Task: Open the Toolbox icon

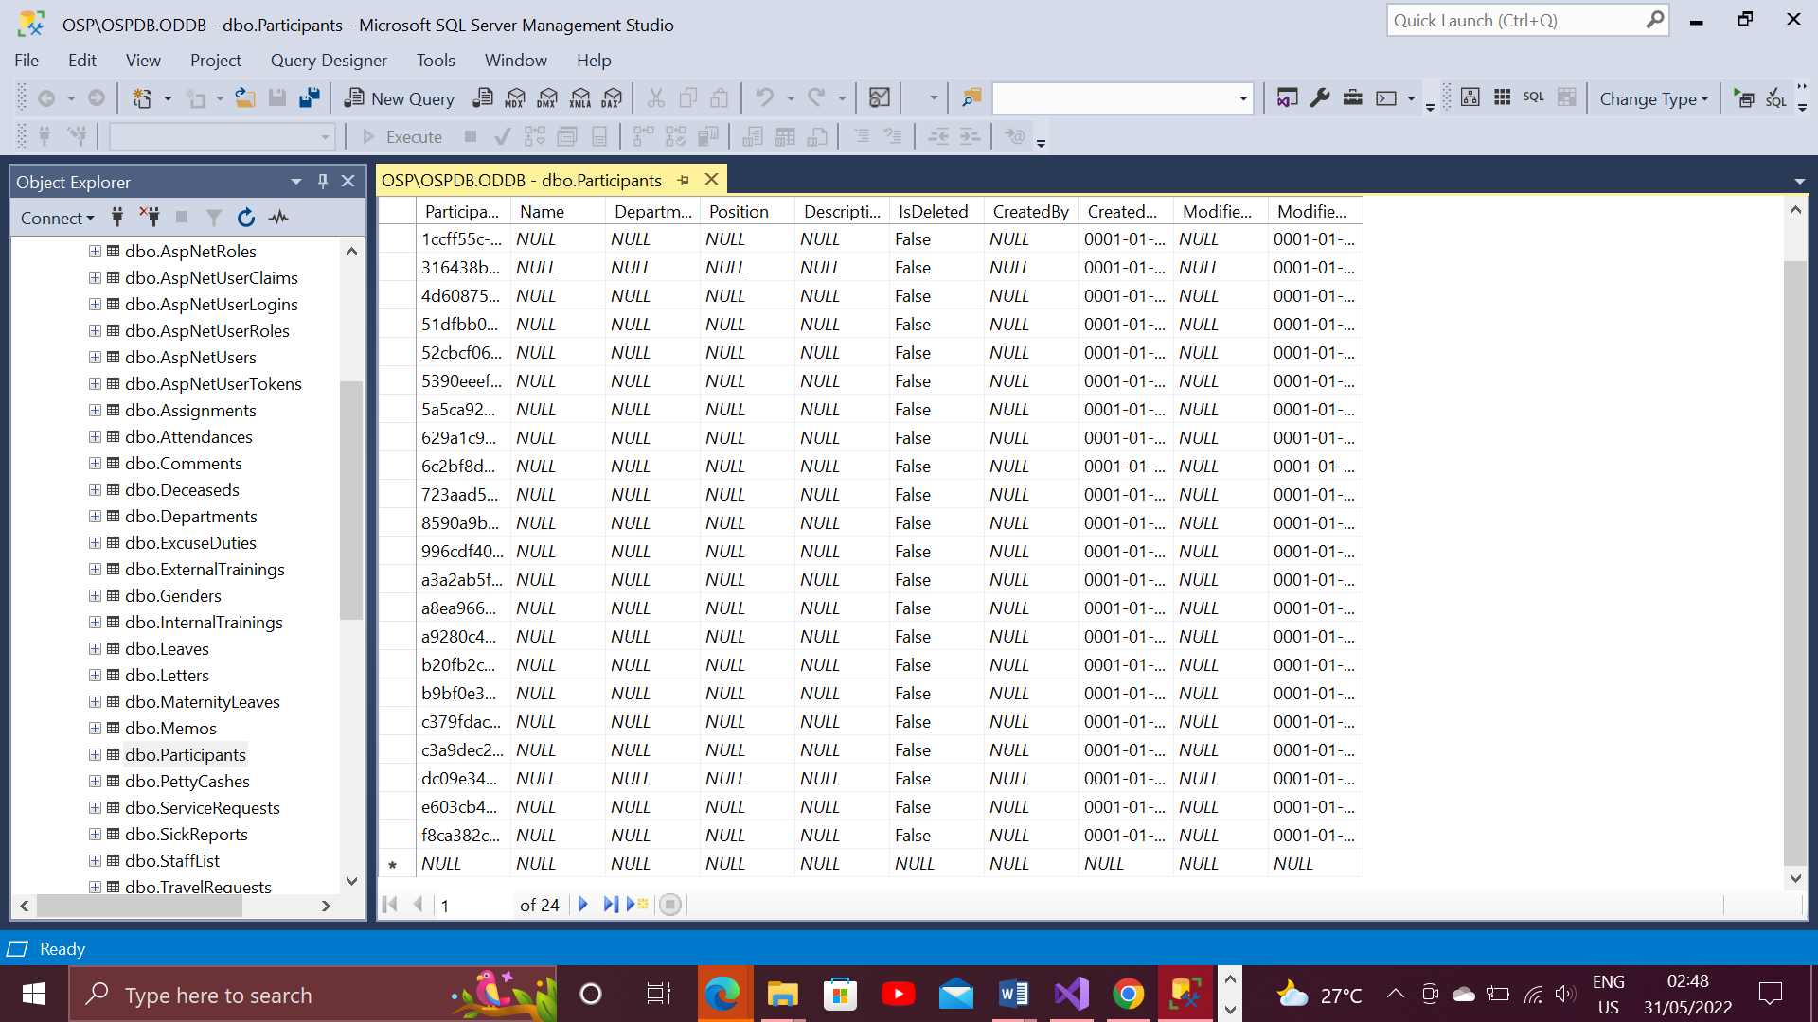Action: tap(1352, 98)
